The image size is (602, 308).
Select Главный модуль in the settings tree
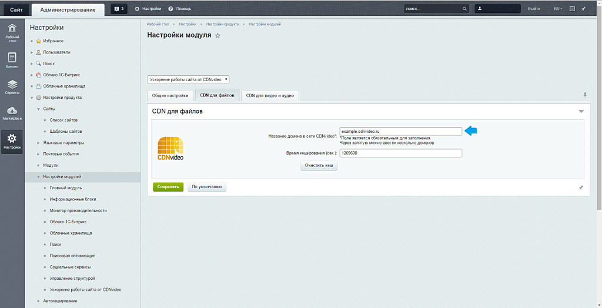coord(66,188)
